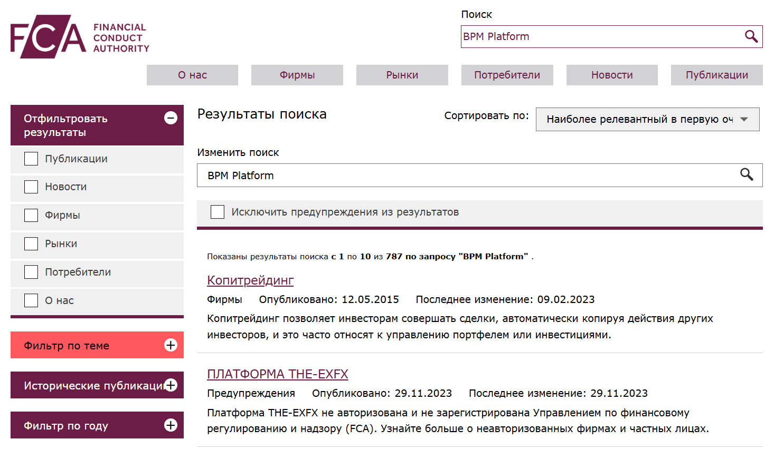Check the Потребители filter checkbox
This screenshot has height=449, width=765.
[31, 272]
